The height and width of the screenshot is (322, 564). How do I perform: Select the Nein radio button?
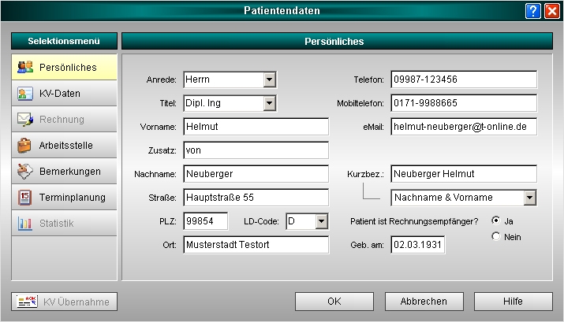point(495,236)
